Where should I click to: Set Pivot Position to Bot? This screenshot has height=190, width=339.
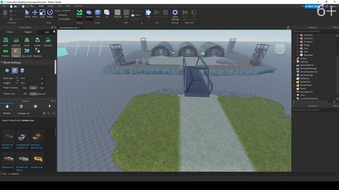click(25, 88)
